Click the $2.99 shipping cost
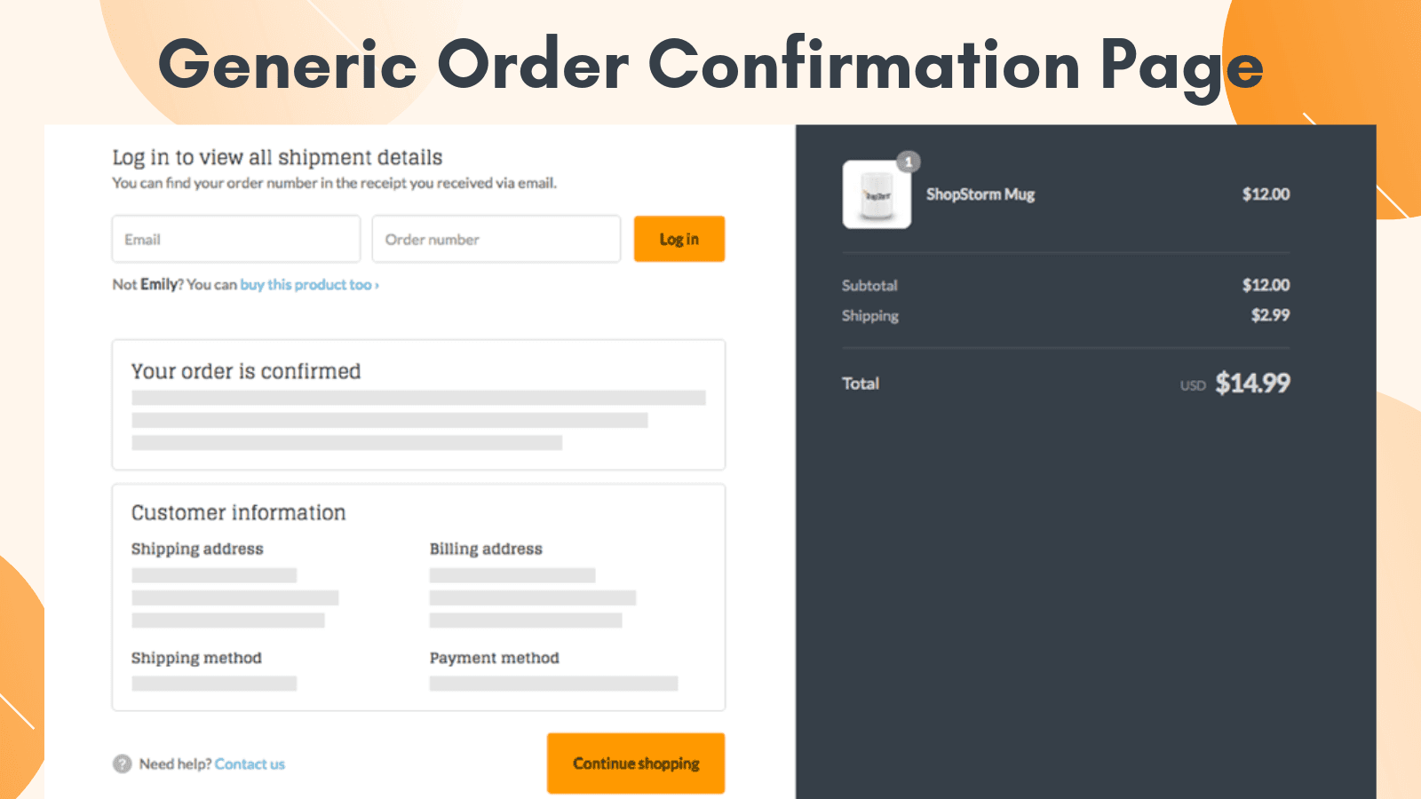Viewport: 1421px width, 799px height. 1270,315
